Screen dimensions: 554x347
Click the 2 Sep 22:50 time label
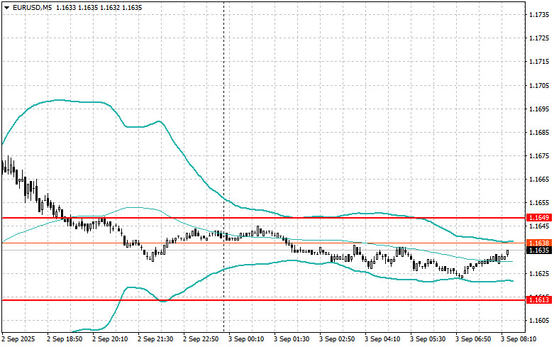coord(201,339)
